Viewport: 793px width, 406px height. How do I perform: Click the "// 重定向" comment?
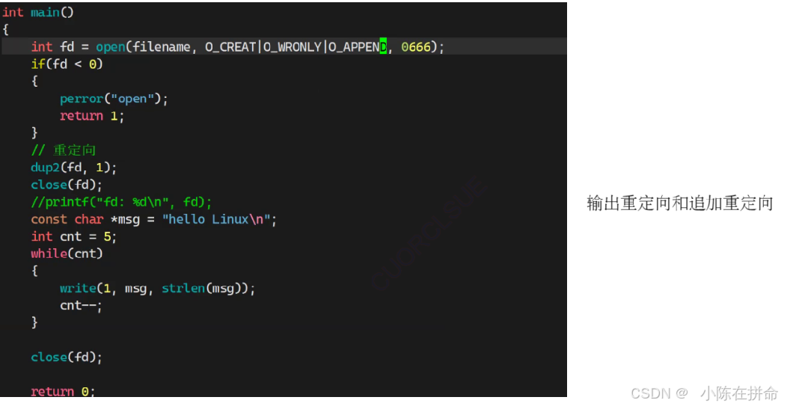[64, 150]
